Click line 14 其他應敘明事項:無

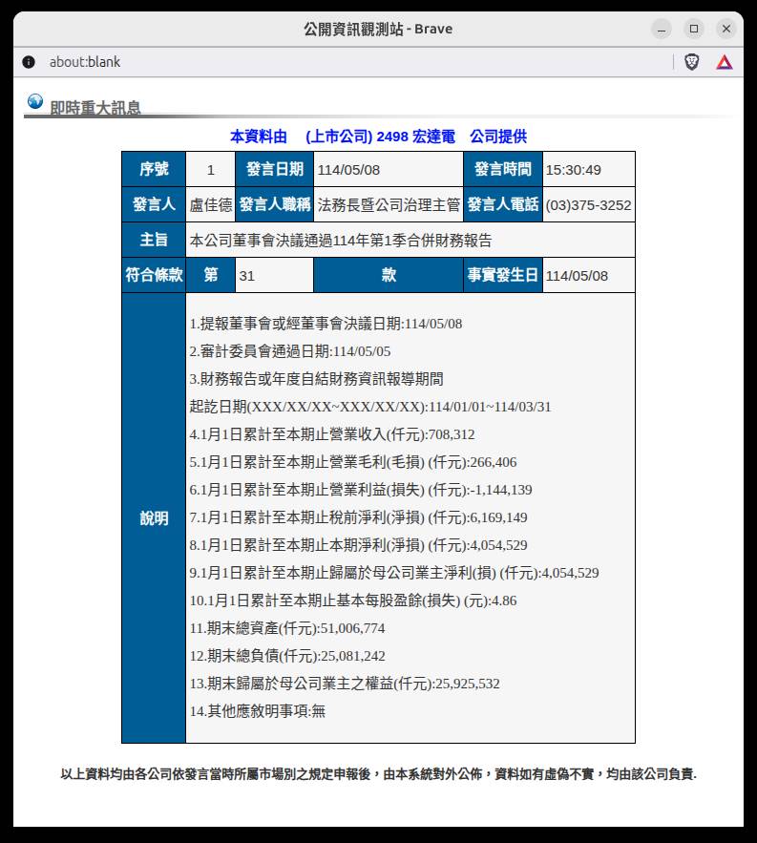[258, 711]
